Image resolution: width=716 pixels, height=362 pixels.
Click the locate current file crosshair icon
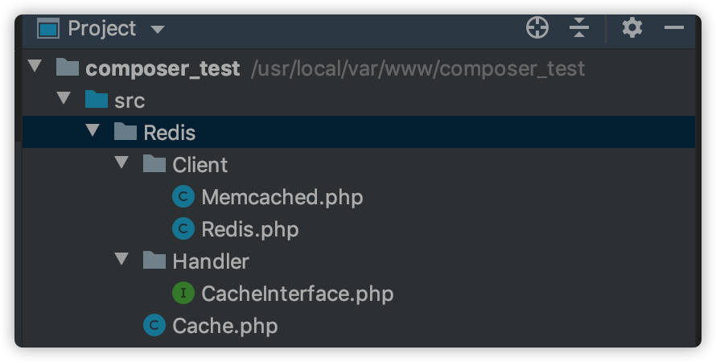click(x=537, y=28)
